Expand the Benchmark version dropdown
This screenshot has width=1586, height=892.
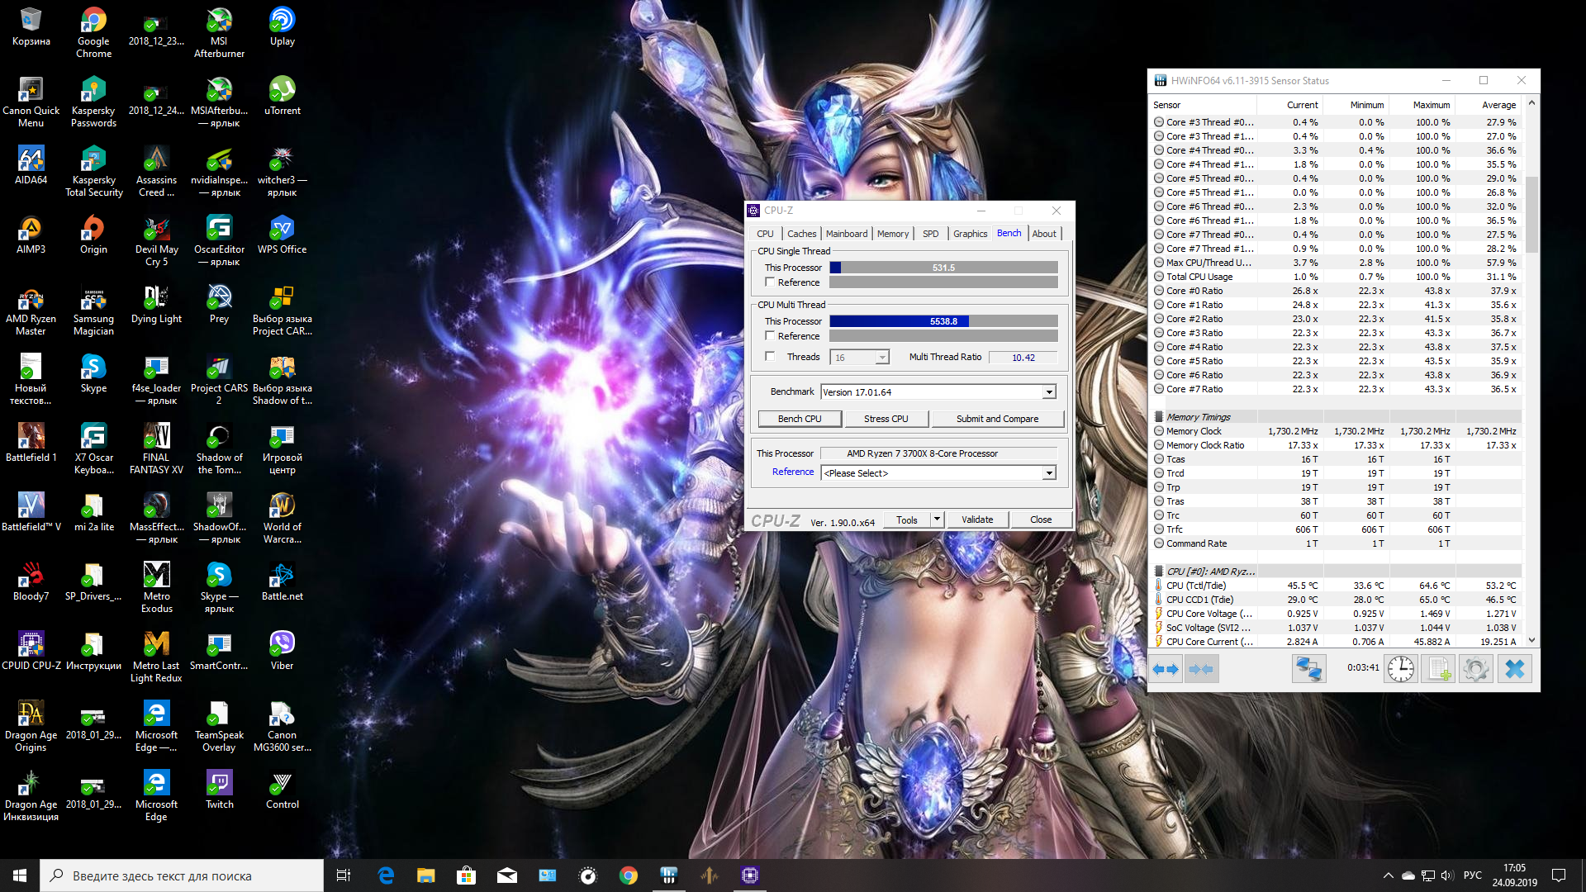(1048, 392)
